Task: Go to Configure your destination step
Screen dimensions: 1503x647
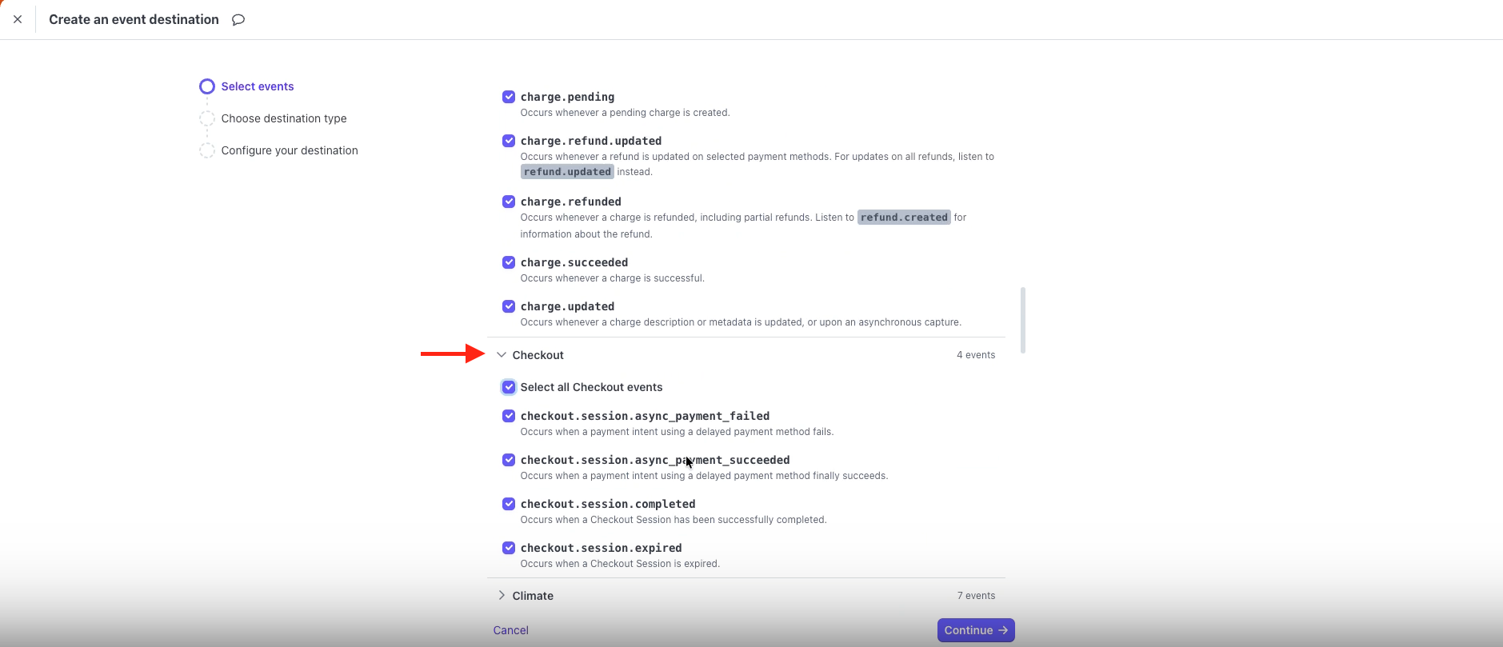Action: click(x=290, y=150)
